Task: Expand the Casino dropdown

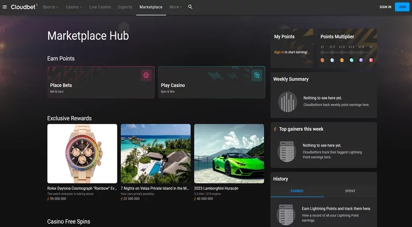Action: 73,7
